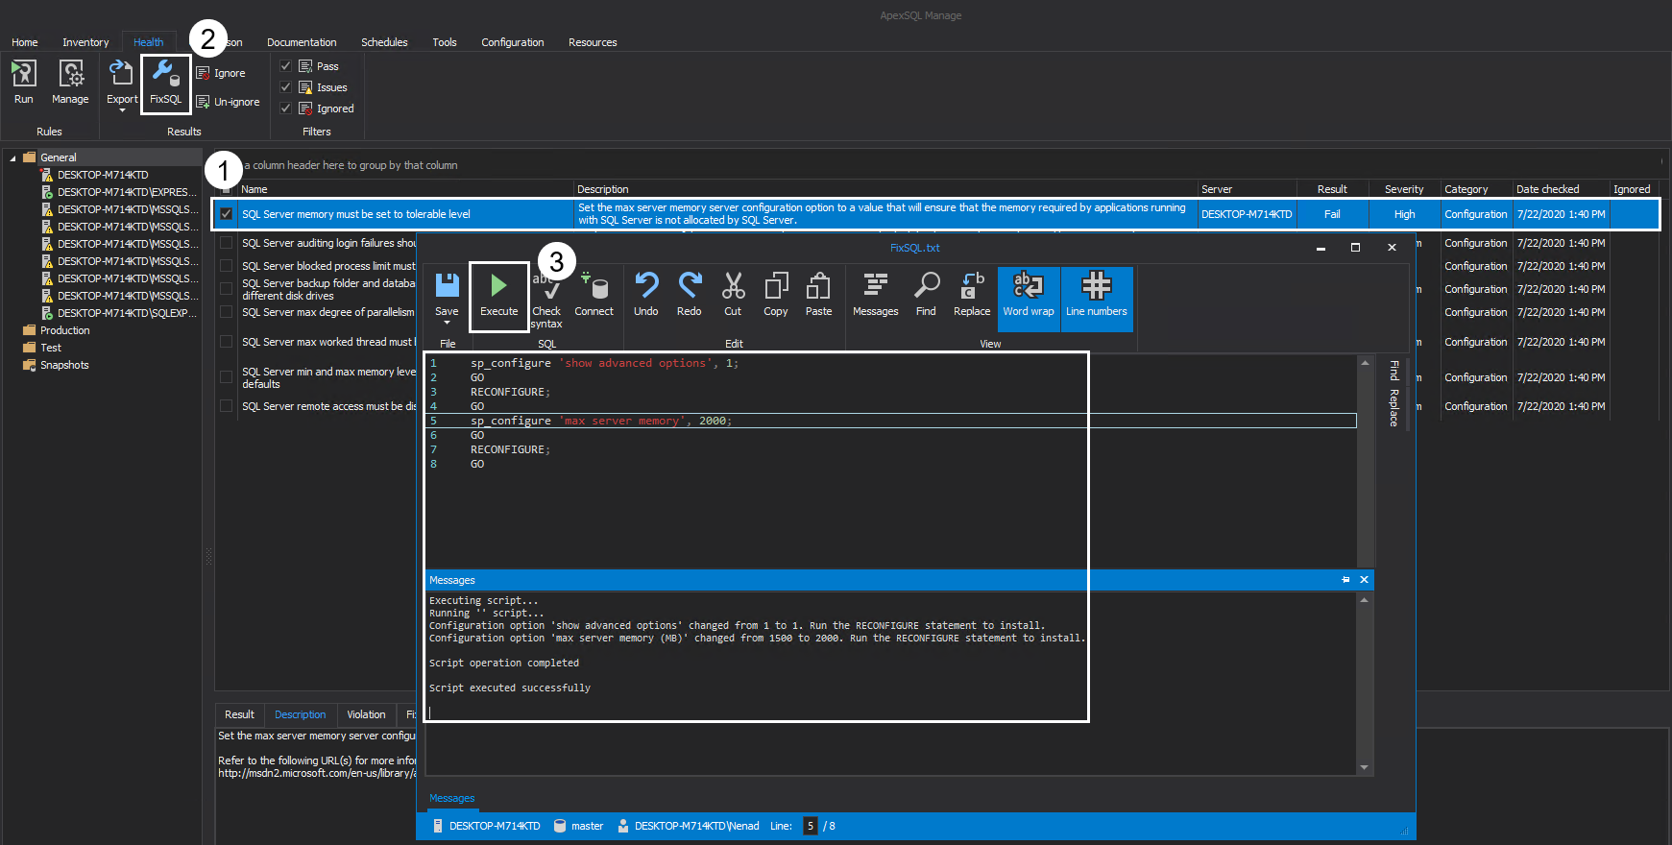
Task: Open the Export dropdown arrow
Action: 122,110
